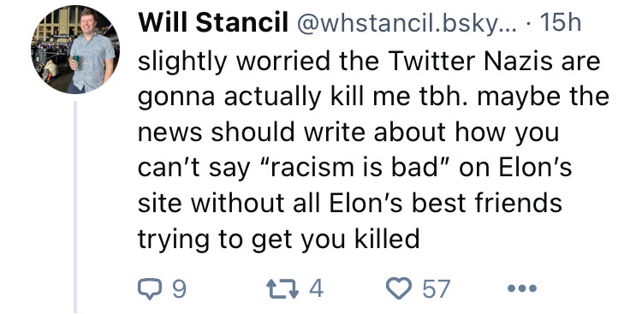Click the like count 57
This screenshot has height=314, width=642.
click(x=436, y=288)
